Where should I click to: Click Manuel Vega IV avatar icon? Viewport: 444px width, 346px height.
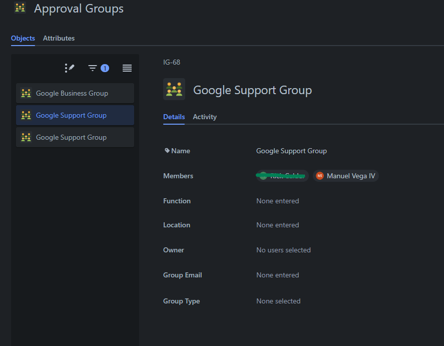click(x=320, y=176)
